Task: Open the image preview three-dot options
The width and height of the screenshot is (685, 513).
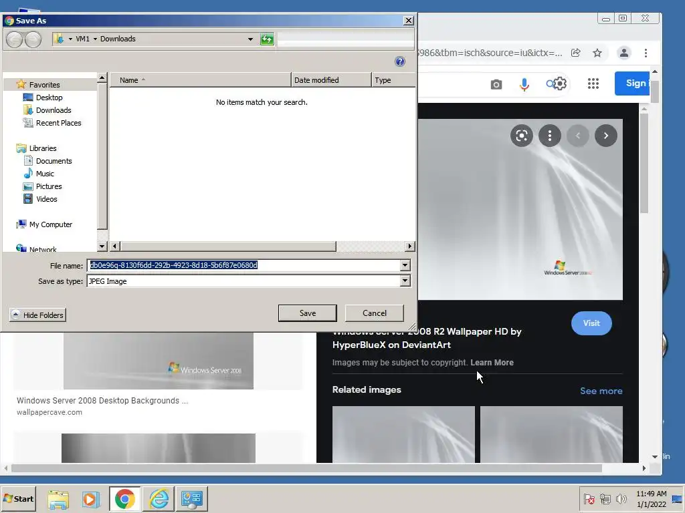Action: (550, 136)
